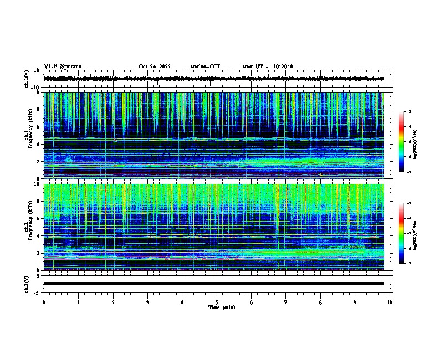Click the flat ch.3 voltage trace
The height and width of the screenshot is (339, 439).
(213, 284)
